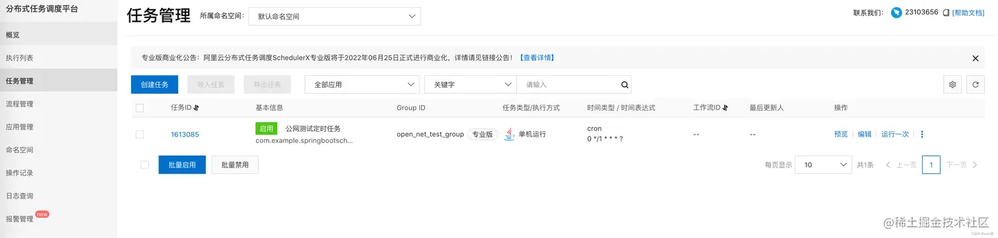Screen dimensions: 998x238
Task: Click the 专业版 tag in Group ID column
Action: [x=482, y=134]
